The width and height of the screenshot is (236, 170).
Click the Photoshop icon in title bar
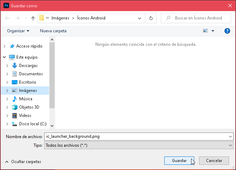pyautogui.click(x=6, y=6)
